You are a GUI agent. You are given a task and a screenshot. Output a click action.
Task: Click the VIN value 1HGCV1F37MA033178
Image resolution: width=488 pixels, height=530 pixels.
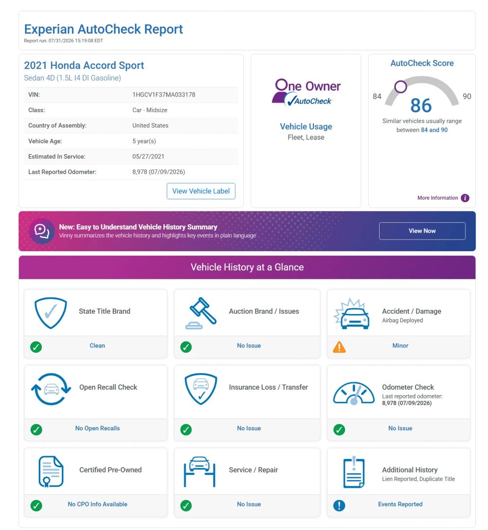(164, 95)
